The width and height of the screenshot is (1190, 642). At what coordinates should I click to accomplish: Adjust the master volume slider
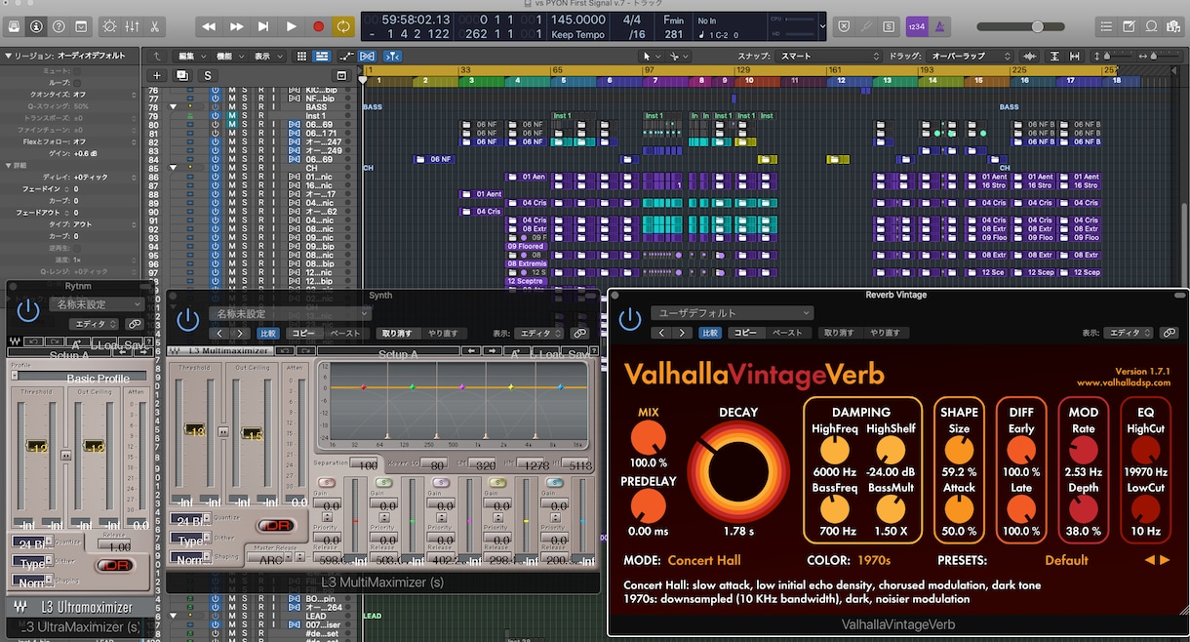[1036, 26]
